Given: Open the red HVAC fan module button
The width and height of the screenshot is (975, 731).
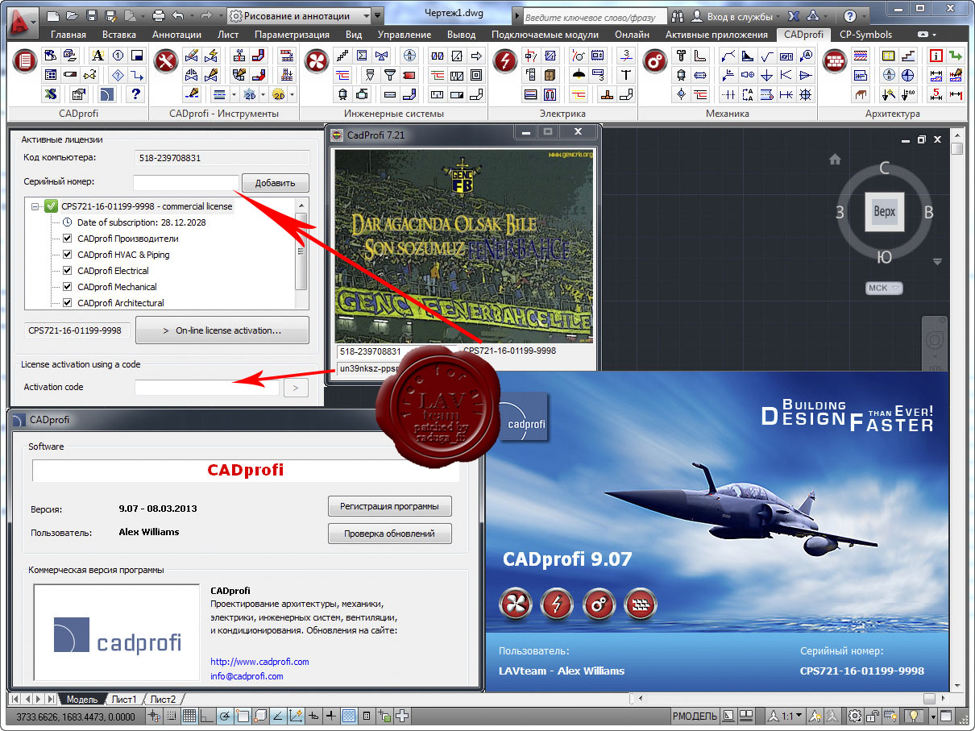Looking at the screenshot, I should tap(317, 61).
